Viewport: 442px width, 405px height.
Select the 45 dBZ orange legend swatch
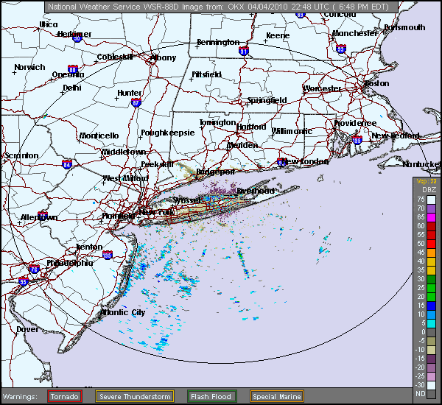[431, 253]
